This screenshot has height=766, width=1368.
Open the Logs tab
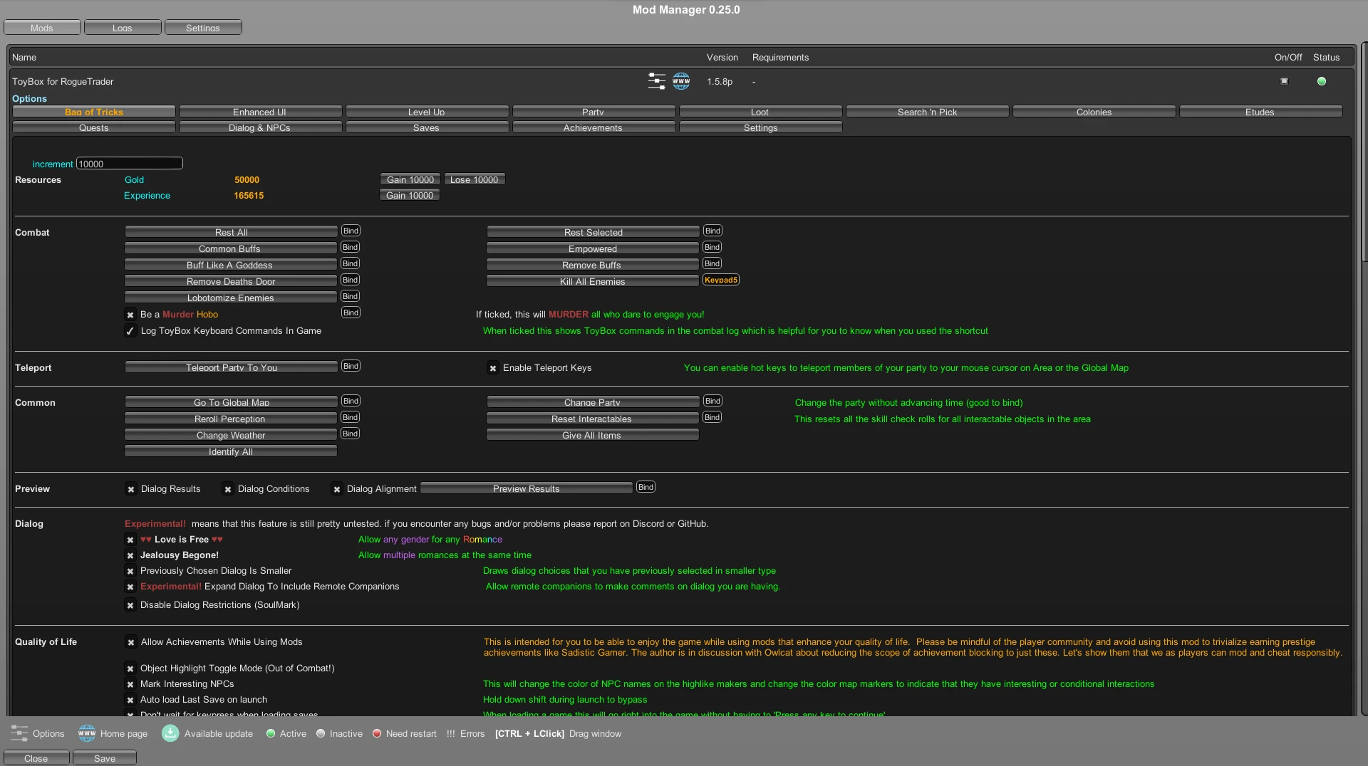point(123,28)
